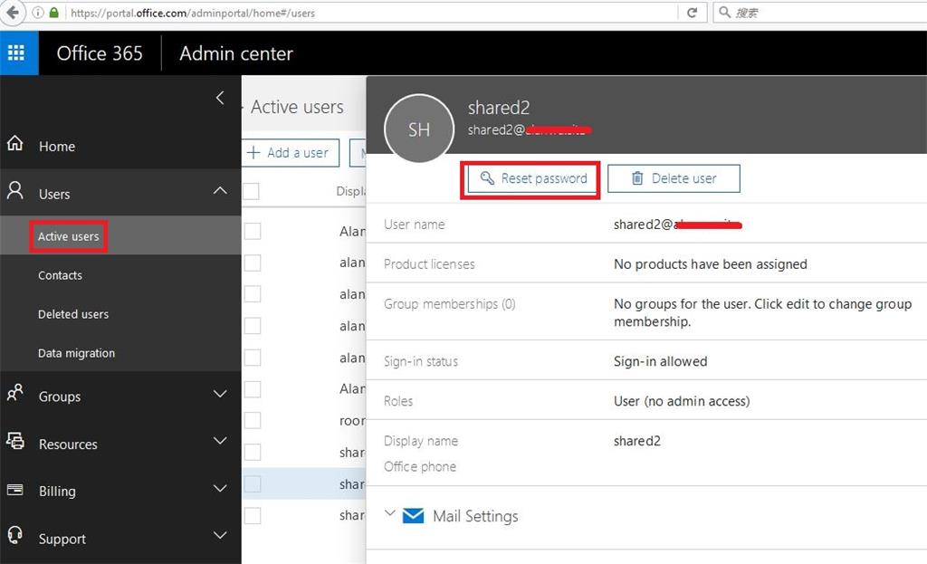This screenshot has height=564, width=927.
Task: Check the box for the roor row
Action: click(x=253, y=420)
